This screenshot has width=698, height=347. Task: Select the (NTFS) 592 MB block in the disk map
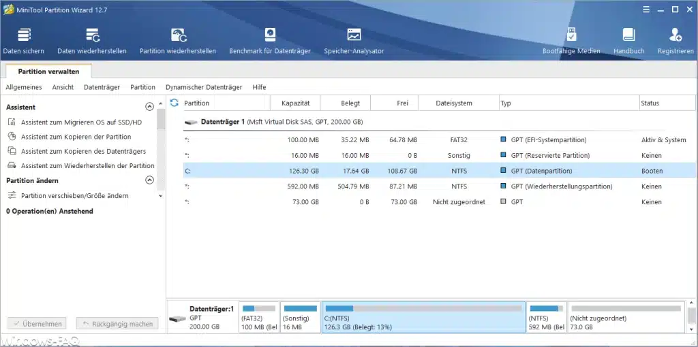click(547, 317)
